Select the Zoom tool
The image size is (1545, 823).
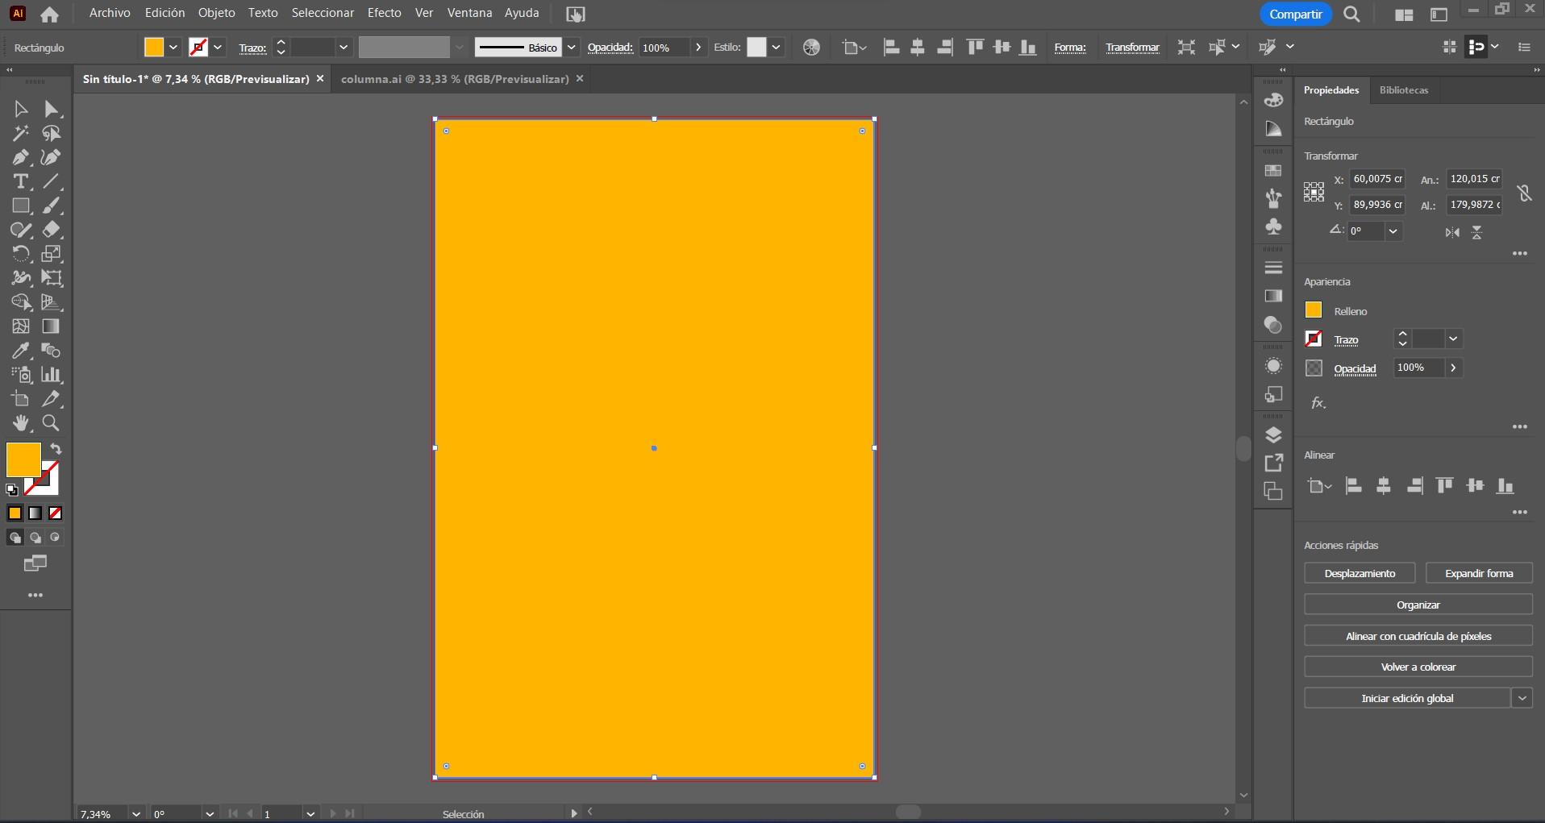point(52,423)
